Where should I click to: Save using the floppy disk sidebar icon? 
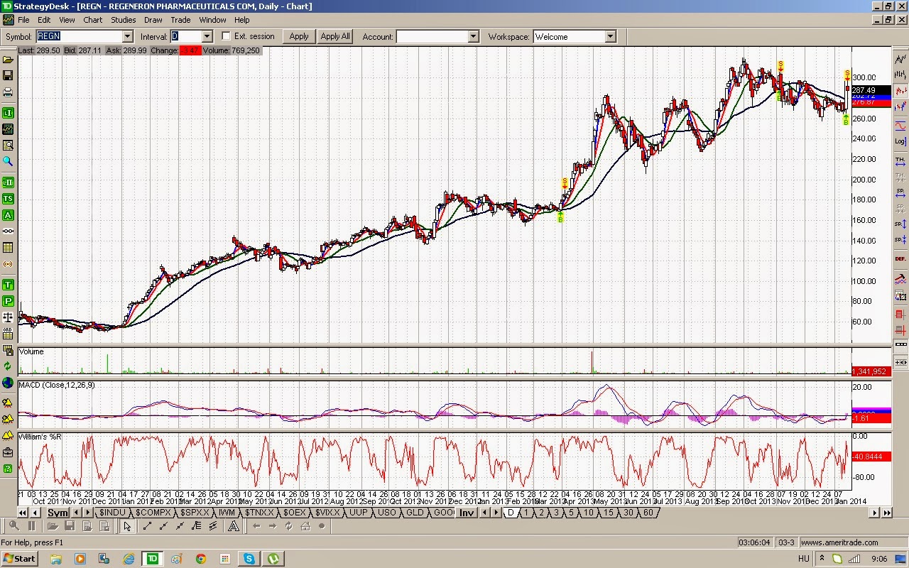click(8, 76)
